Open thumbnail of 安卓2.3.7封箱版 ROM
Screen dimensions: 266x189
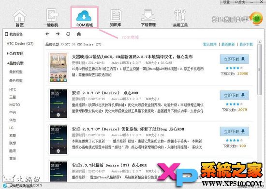tap(58, 171)
